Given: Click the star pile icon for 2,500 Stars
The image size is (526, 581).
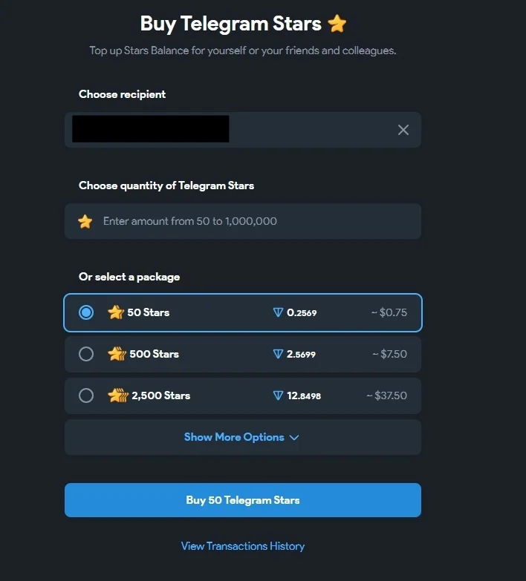Looking at the screenshot, I should click(x=118, y=395).
